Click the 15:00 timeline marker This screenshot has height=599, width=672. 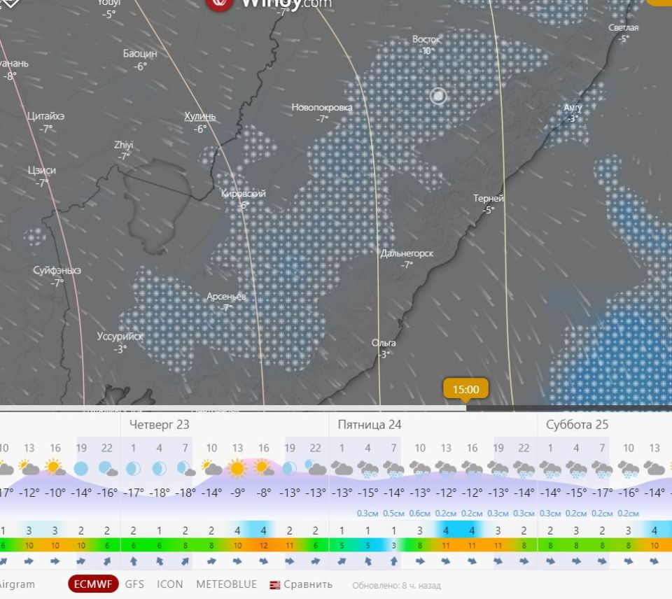point(465,389)
